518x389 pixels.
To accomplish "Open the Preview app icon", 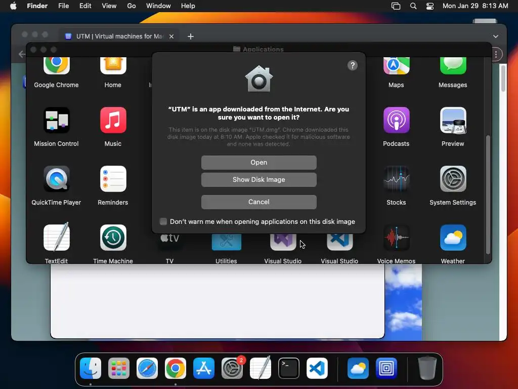I will click(453, 120).
